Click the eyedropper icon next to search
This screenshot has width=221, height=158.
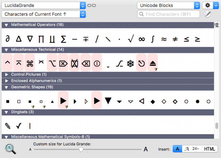(207, 14)
